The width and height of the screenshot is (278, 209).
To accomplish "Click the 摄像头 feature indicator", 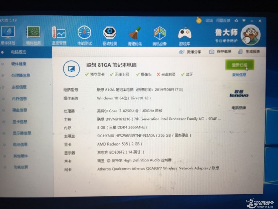I will (x=144, y=74).
